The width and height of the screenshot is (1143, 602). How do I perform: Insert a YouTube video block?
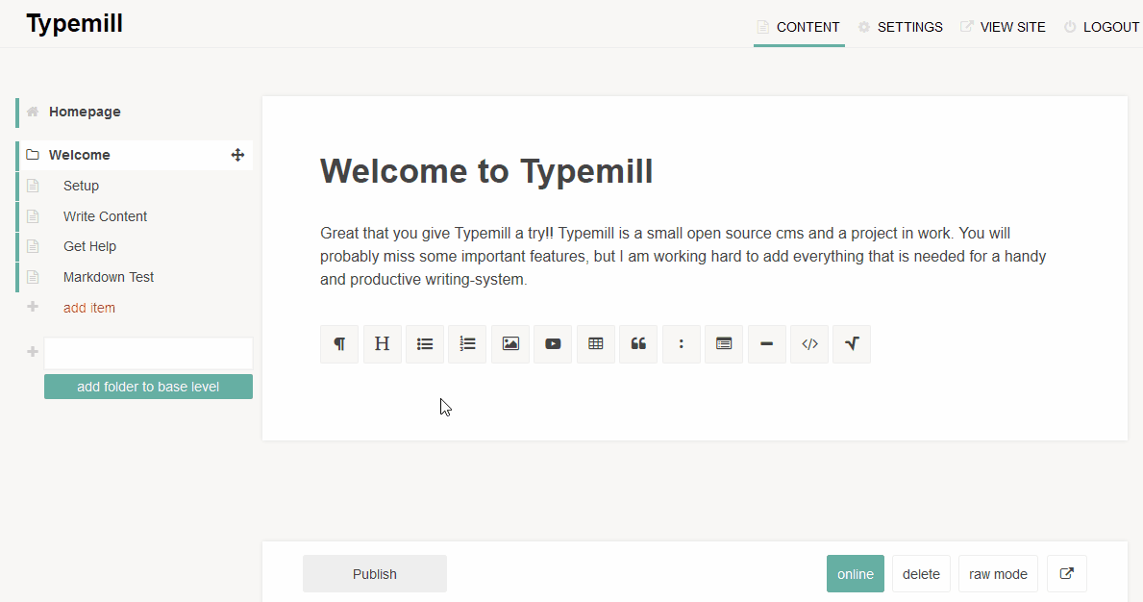click(x=553, y=344)
